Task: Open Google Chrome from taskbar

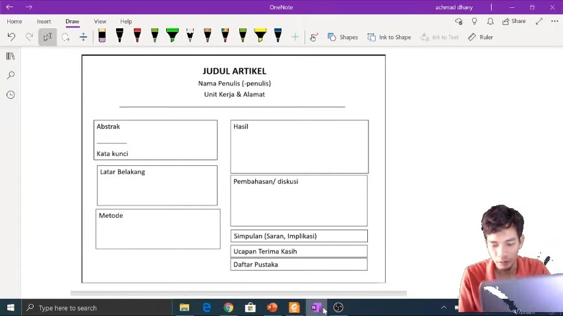Action: [x=228, y=307]
